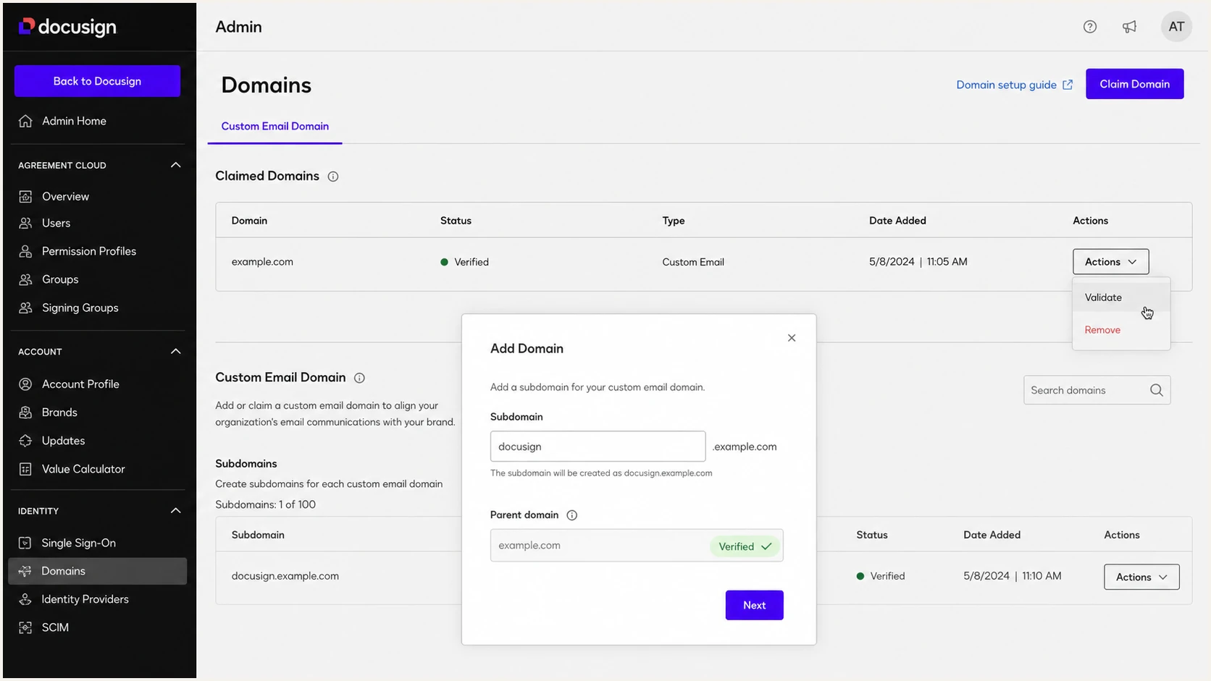Click the Permission Profiles icon
Image resolution: width=1211 pixels, height=681 pixels.
25,251
